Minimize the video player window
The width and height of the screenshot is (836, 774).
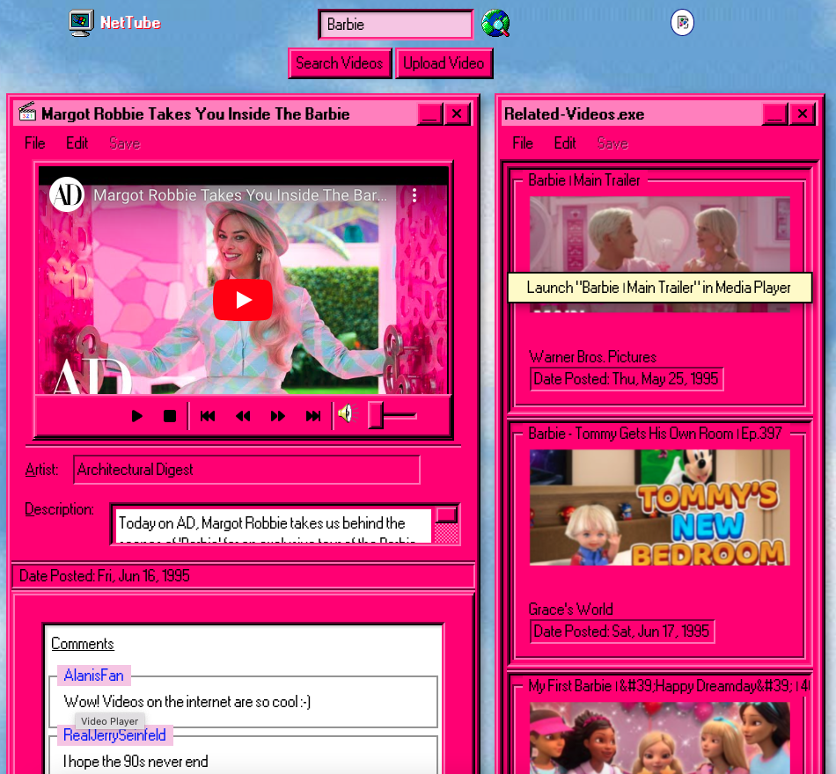coord(429,113)
